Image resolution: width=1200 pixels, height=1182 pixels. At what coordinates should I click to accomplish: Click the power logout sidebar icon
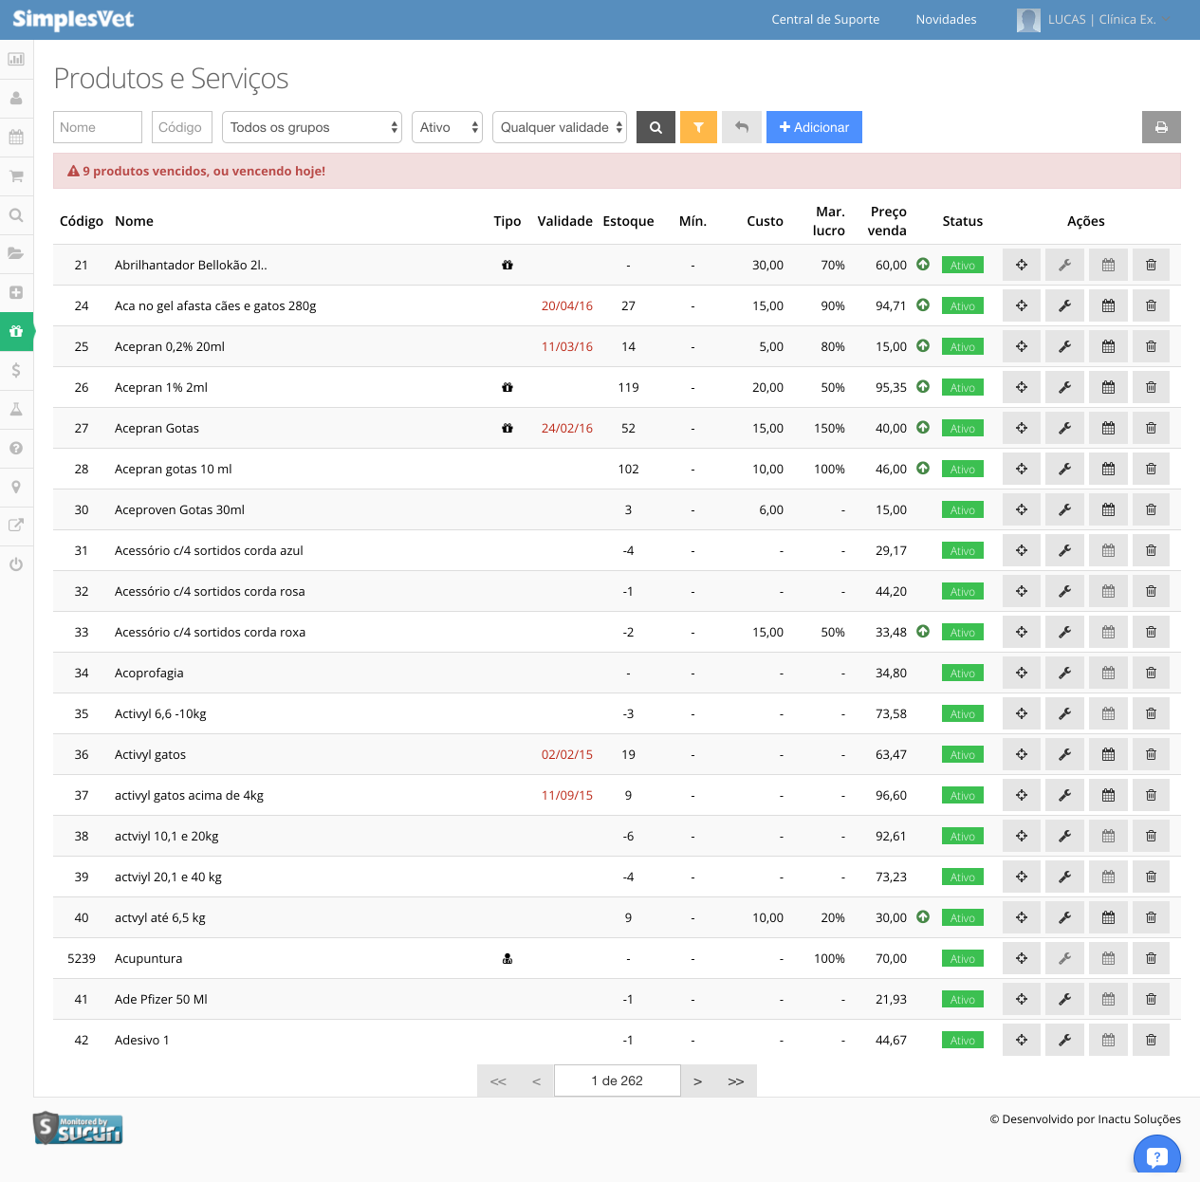coord(16,564)
